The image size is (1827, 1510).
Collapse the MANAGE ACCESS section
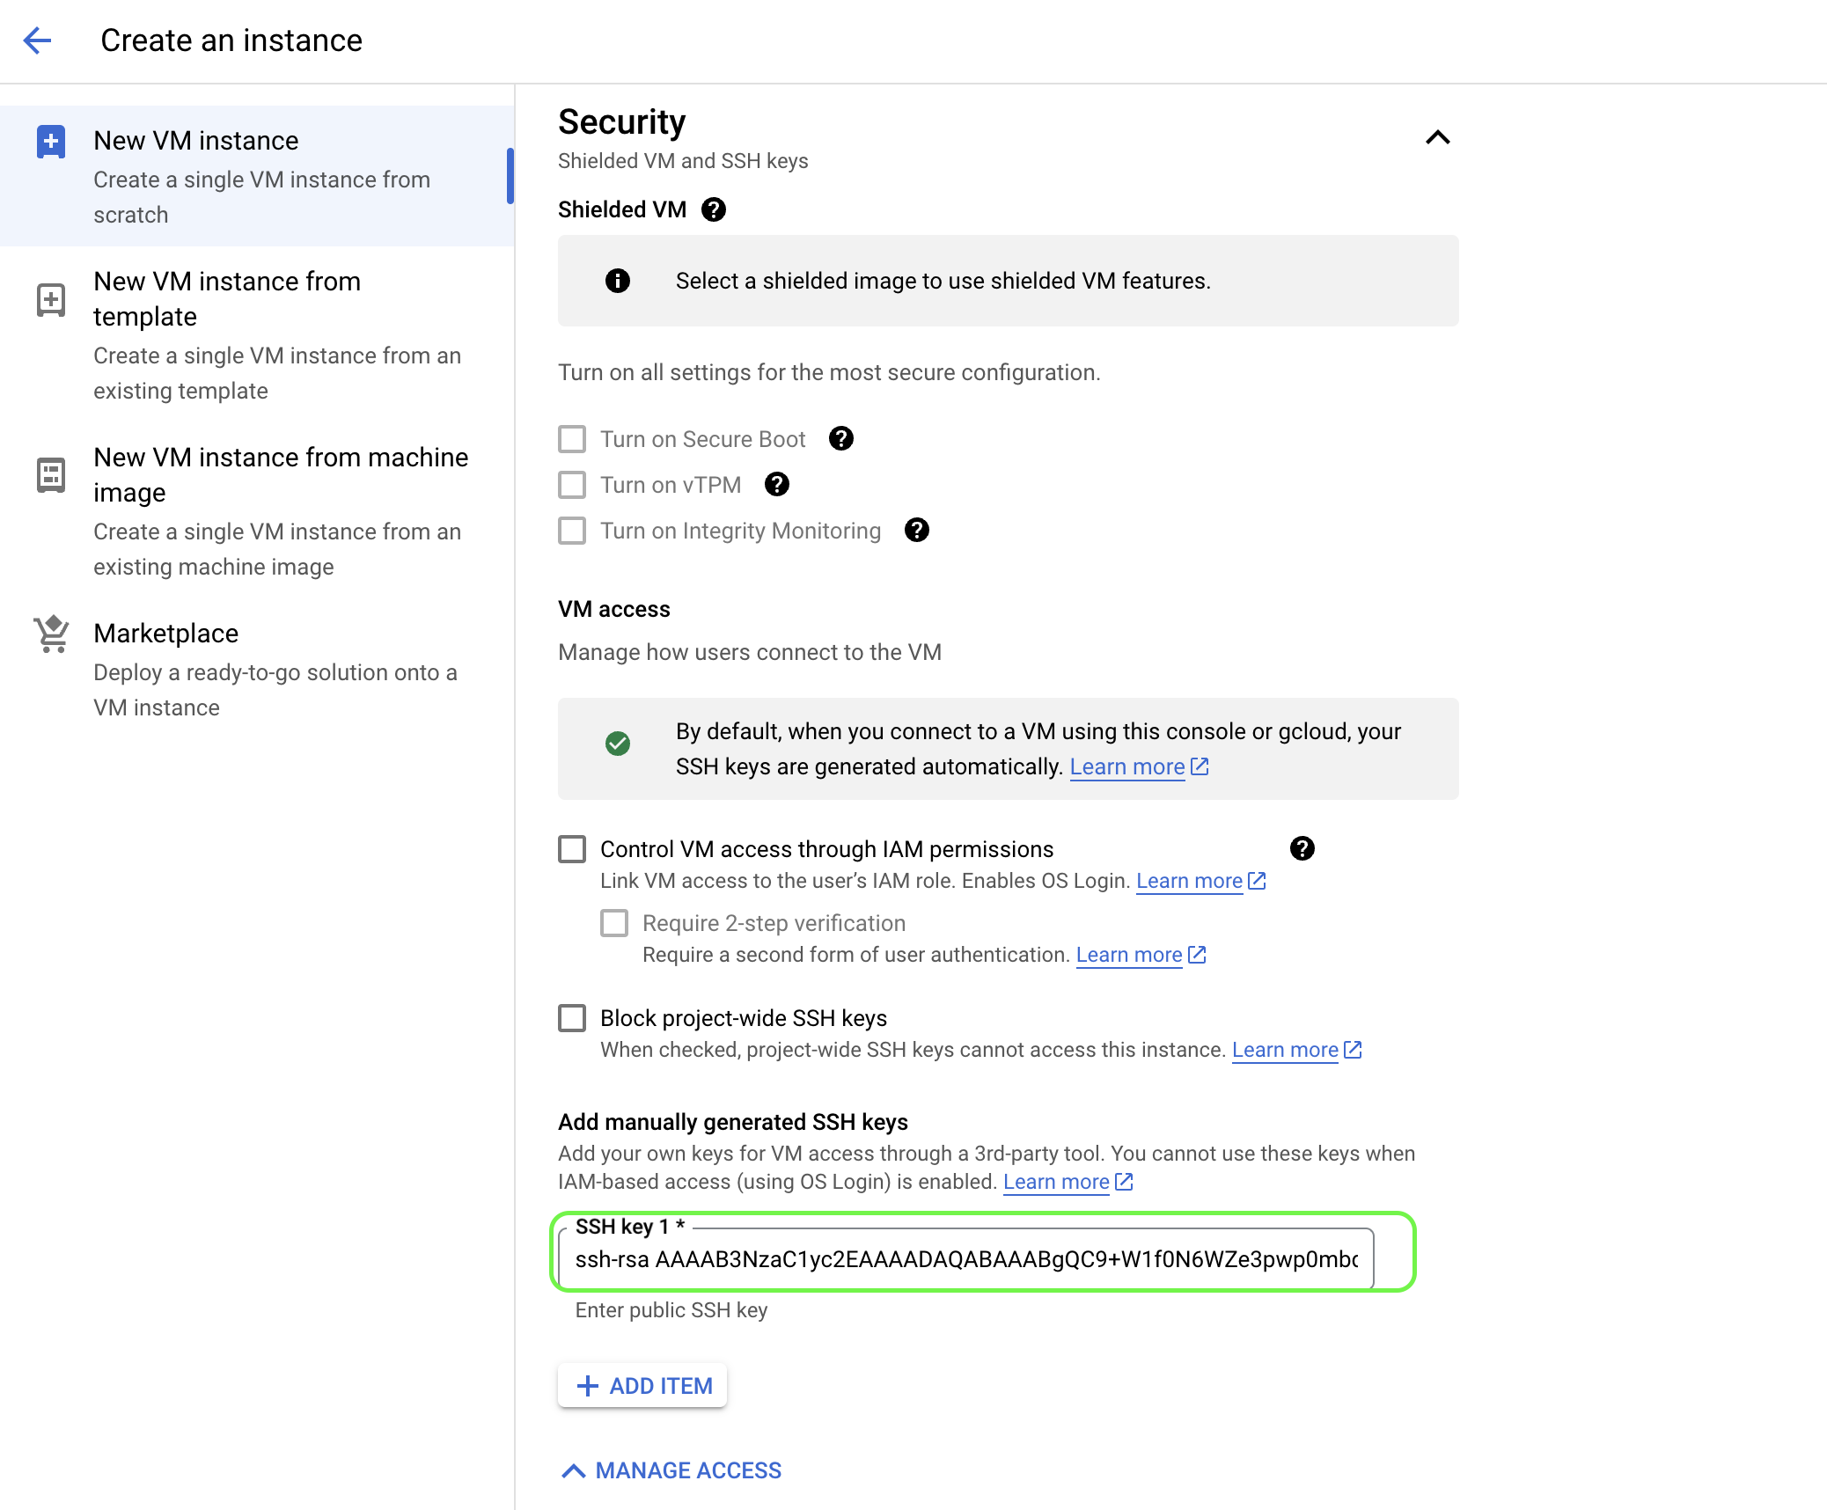click(671, 1470)
